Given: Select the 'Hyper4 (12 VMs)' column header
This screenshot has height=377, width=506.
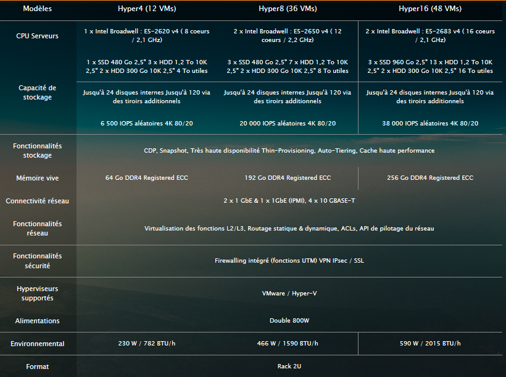Looking at the screenshot, I should [147, 9].
